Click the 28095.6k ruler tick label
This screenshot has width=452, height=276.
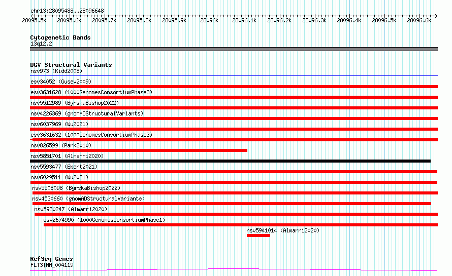click(69, 20)
